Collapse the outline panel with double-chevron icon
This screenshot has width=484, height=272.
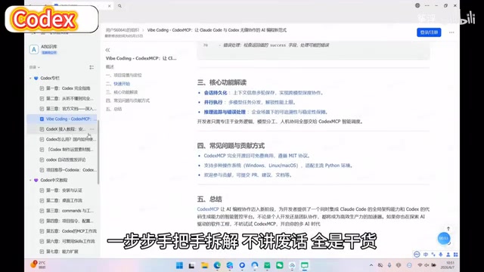107,50
